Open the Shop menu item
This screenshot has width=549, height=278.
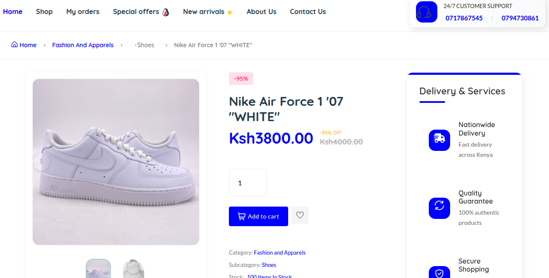[x=44, y=12]
